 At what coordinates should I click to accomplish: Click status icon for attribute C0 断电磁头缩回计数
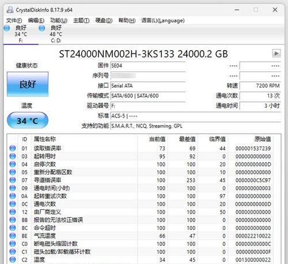coord(13,244)
